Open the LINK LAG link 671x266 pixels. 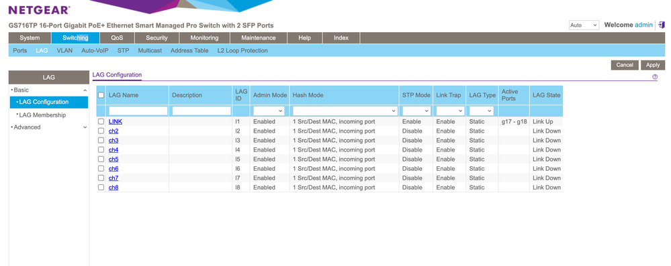point(115,122)
